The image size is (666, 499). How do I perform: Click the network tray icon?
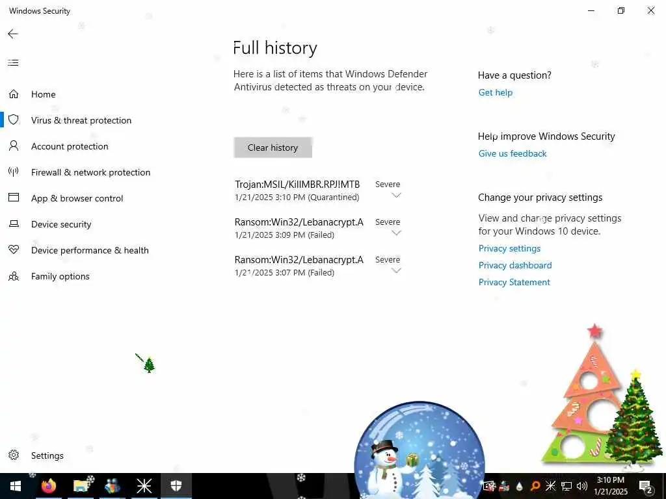[x=566, y=486]
